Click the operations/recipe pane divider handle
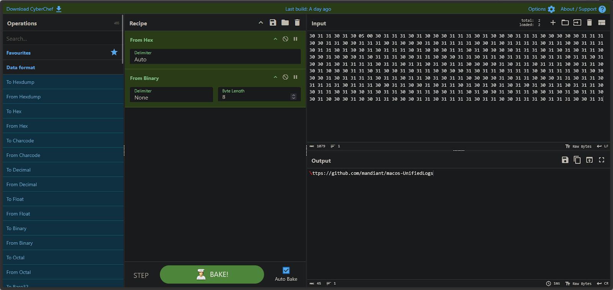 point(124,151)
